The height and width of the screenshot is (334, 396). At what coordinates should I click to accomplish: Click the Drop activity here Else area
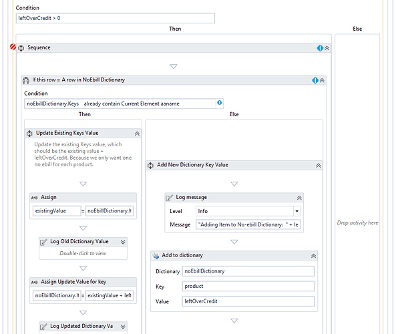(357, 222)
